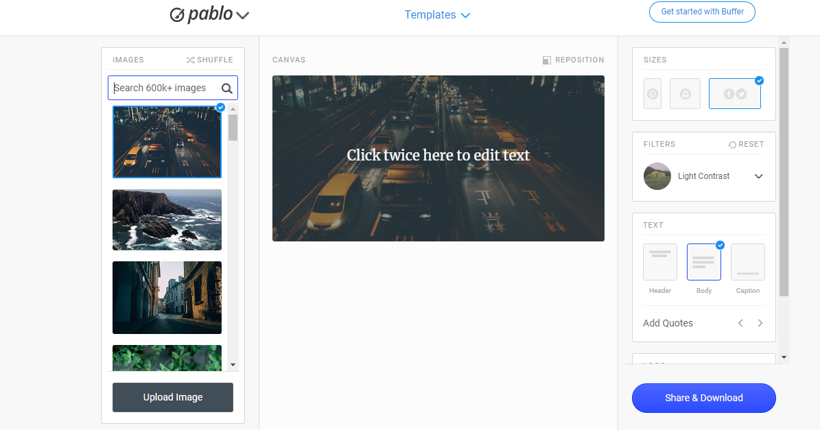Screen dimensions: 820x430
Task: Toggle the Caption text option
Action: click(x=747, y=261)
